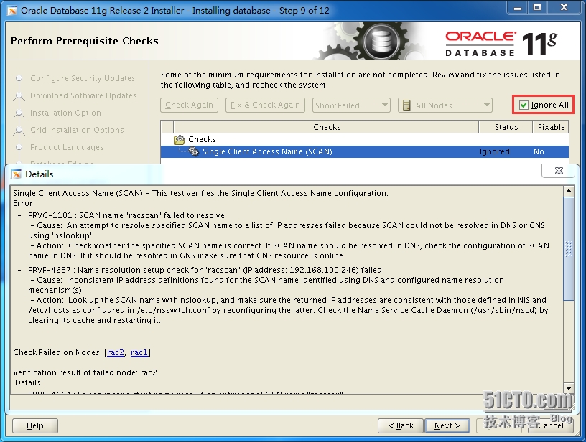
Task: Maximize the installer window
Action: coord(537,7)
